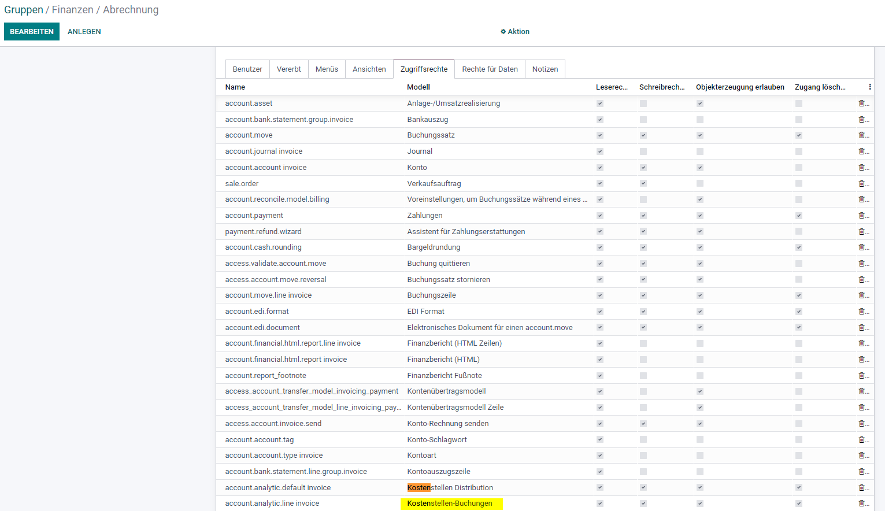The image size is (885, 511).
Task: Click the BEARBEITEN button
Action: coord(32,32)
